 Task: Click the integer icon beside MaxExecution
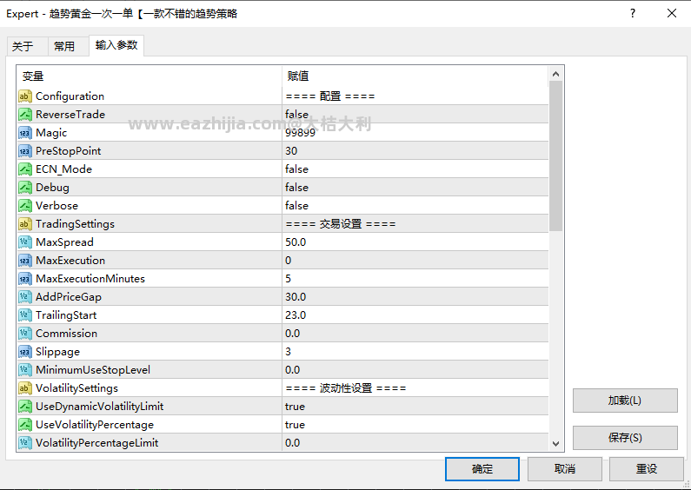point(25,261)
